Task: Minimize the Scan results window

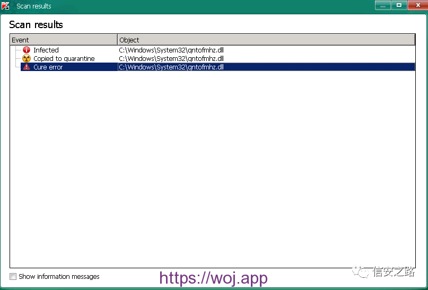Action: coord(383,5)
